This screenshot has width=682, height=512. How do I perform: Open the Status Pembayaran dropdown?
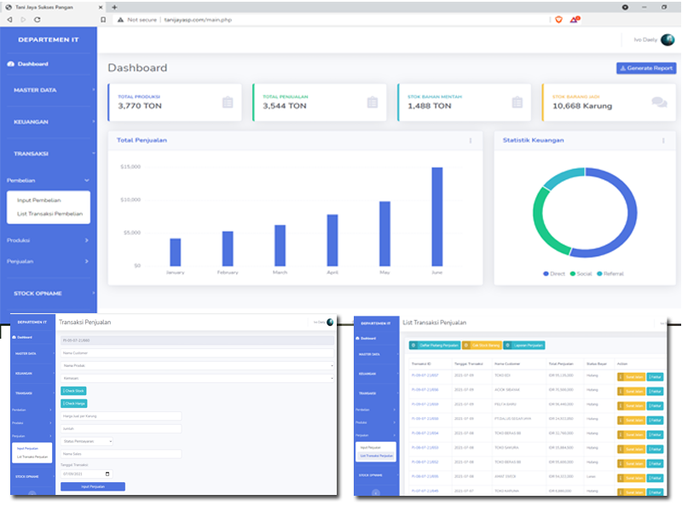86,441
